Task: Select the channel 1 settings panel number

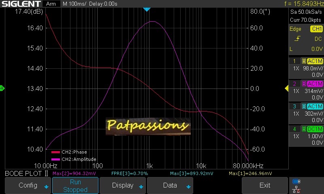Action: [x=294, y=61]
